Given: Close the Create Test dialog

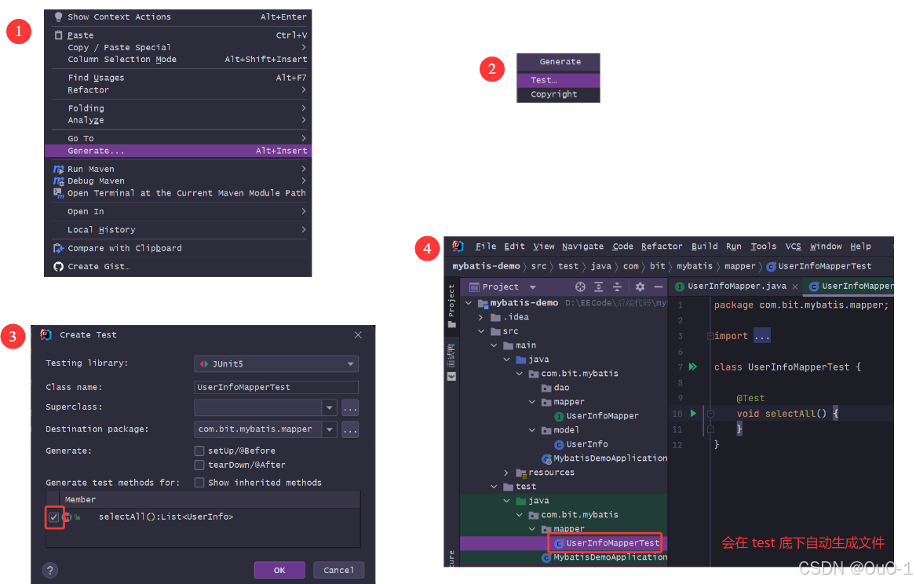Looking at the screenshot, I should coord(358,335).
